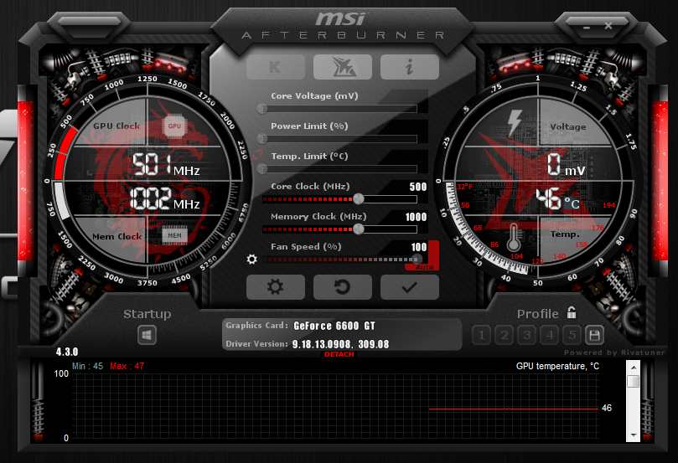This screenshot has height=463, width=678.
Task: Reset clocks with the circular arrow button
Action: (x=342, y=287)
